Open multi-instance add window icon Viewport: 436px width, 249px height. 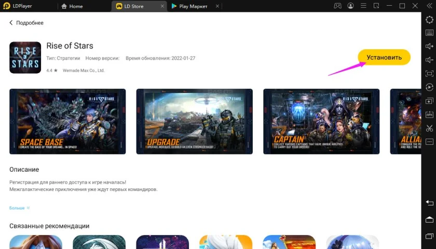pyautogui.click(x=429, y=101)
